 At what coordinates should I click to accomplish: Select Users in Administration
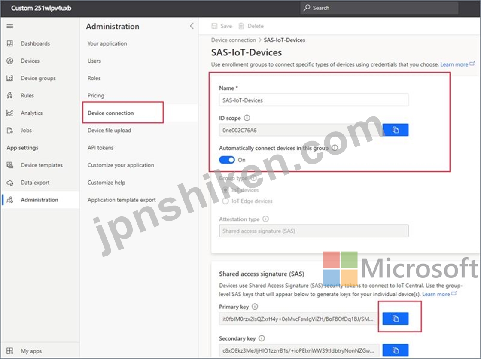click(x=94, y=61)
